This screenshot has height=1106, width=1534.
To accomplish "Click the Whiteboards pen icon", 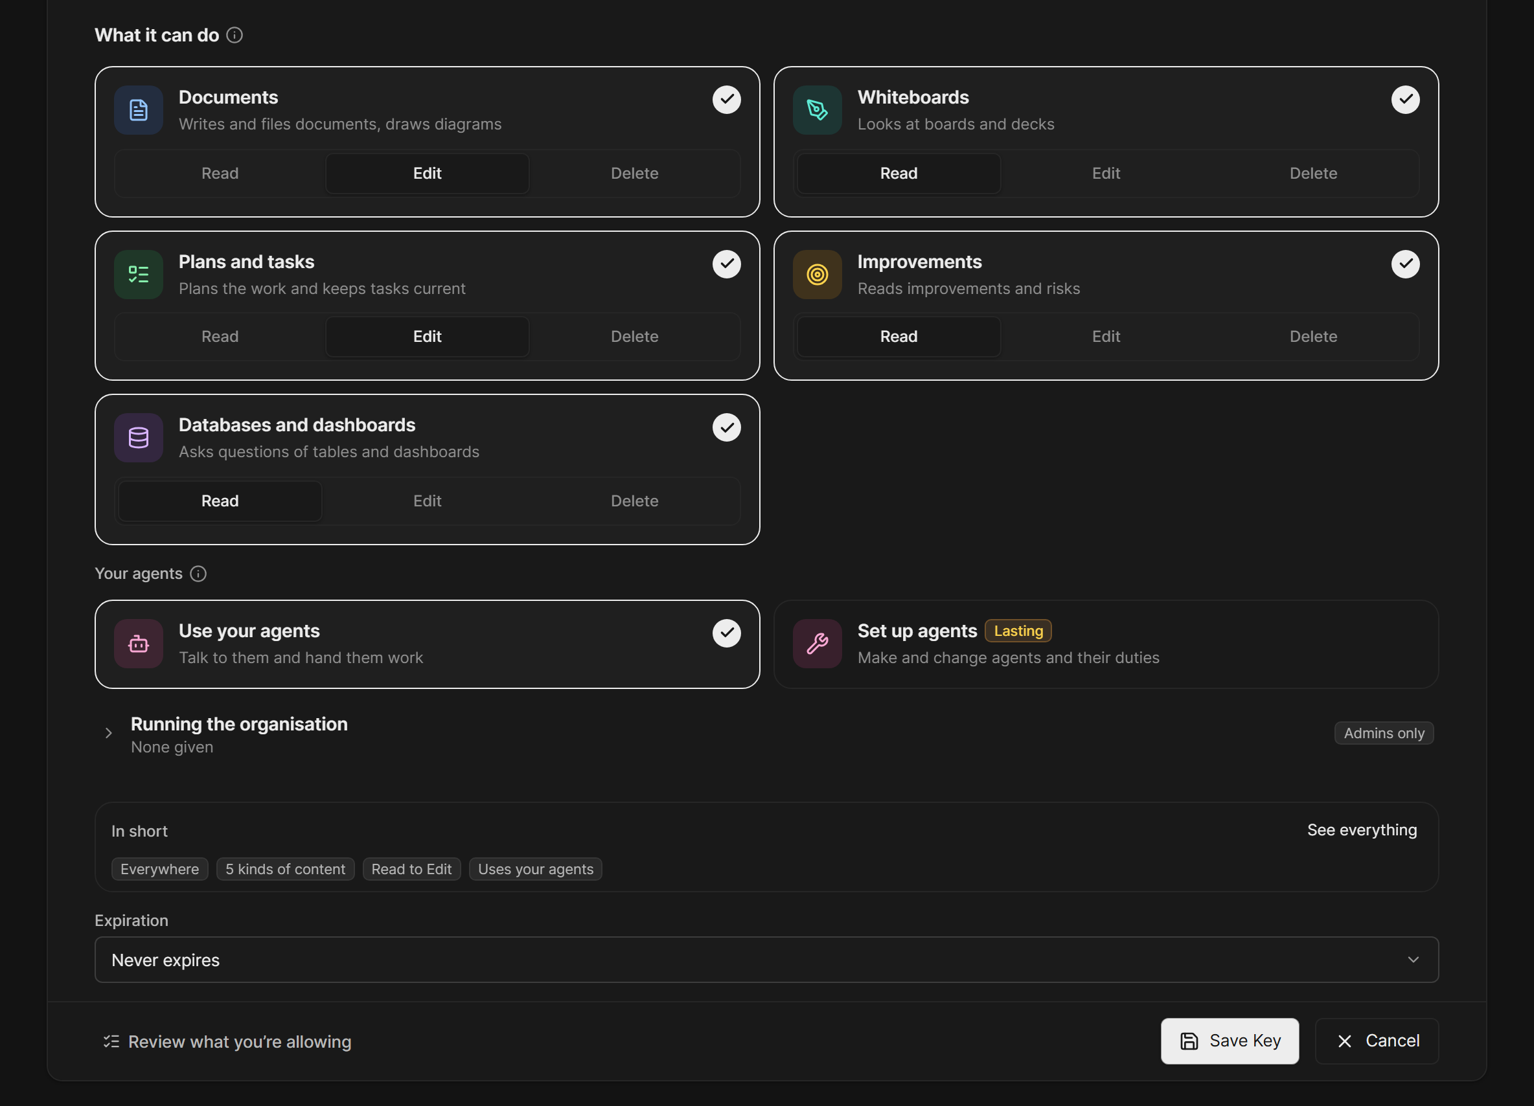I will pyautogui.click(x=817, y=110).
